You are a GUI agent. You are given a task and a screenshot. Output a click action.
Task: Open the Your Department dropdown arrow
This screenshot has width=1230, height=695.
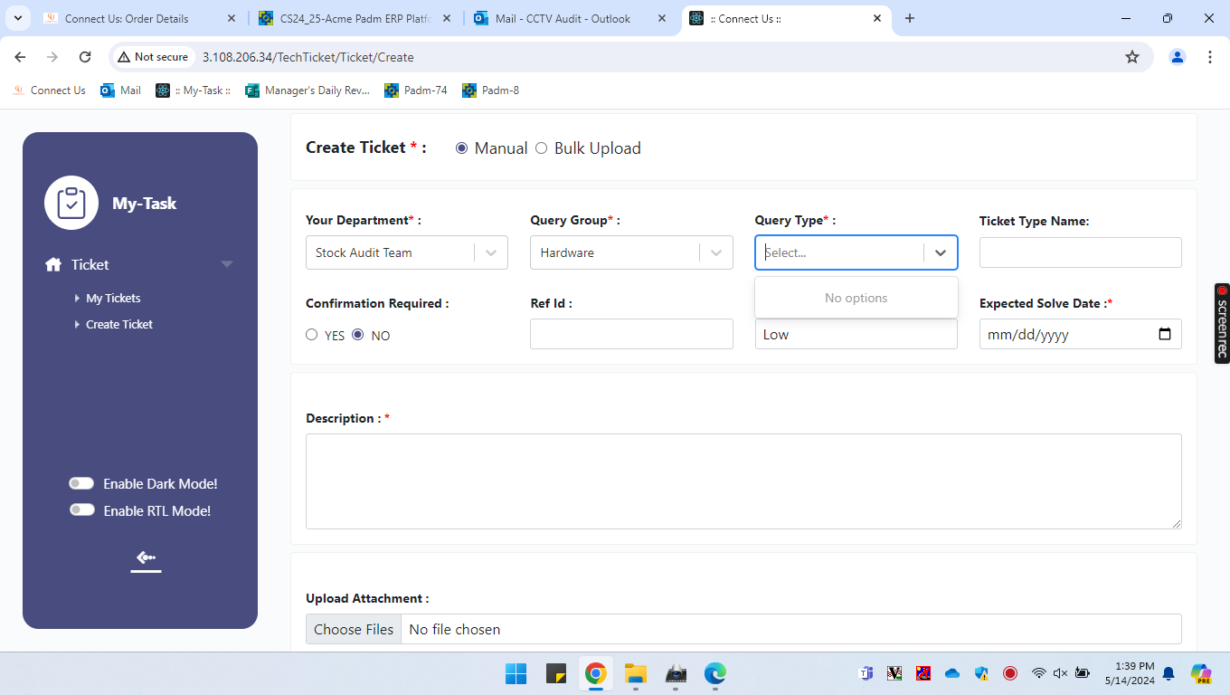tap(491, 252)
